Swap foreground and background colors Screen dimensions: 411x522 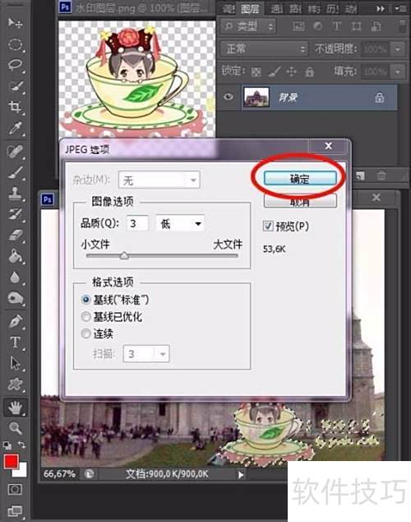click(22, 445)
